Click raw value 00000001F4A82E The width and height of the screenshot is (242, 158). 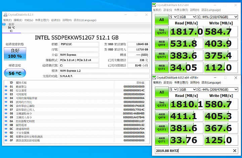coord(134,106)
